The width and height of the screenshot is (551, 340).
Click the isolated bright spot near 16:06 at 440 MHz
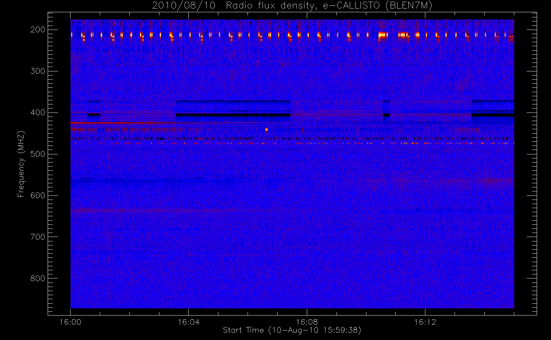[x=266, y=130]
